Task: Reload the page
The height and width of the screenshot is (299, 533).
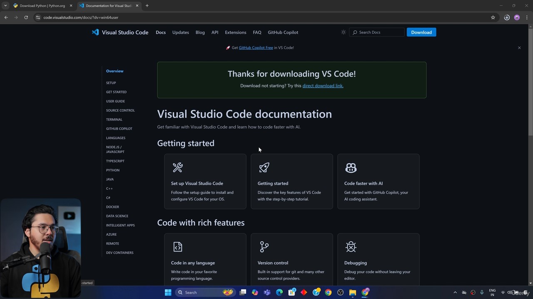Action: pyautogui.click(x=26, y=17)
